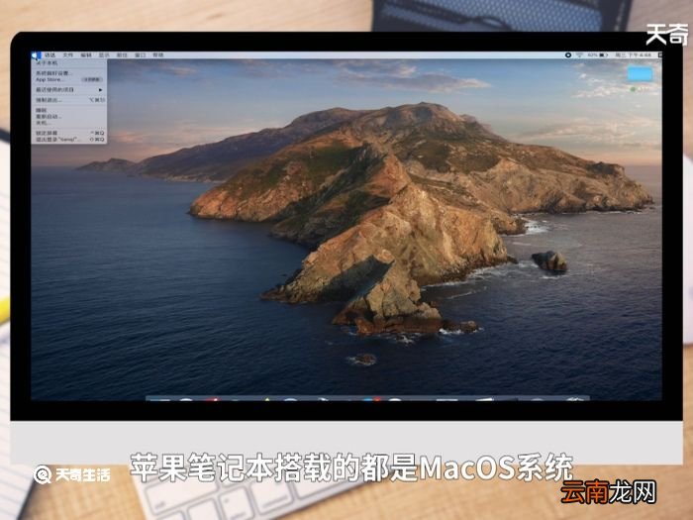Open the 帮助 menu in menu bar

pyautogui.click(x=158, y=55)
